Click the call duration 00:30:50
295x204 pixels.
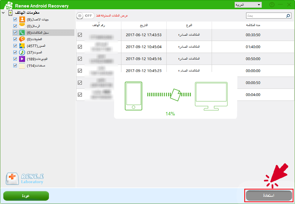pyautogui.click(x=253, y=35)
